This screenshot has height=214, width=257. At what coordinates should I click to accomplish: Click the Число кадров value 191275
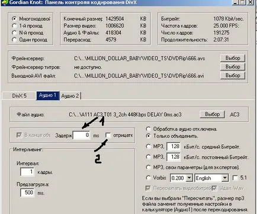pyautogui.click(x=221, y=33)
